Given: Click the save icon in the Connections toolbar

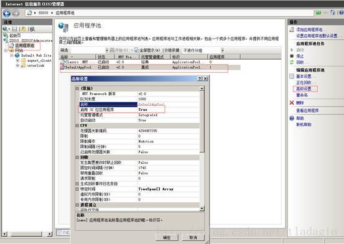Looking at the screenshot, I should click(15, 29).
